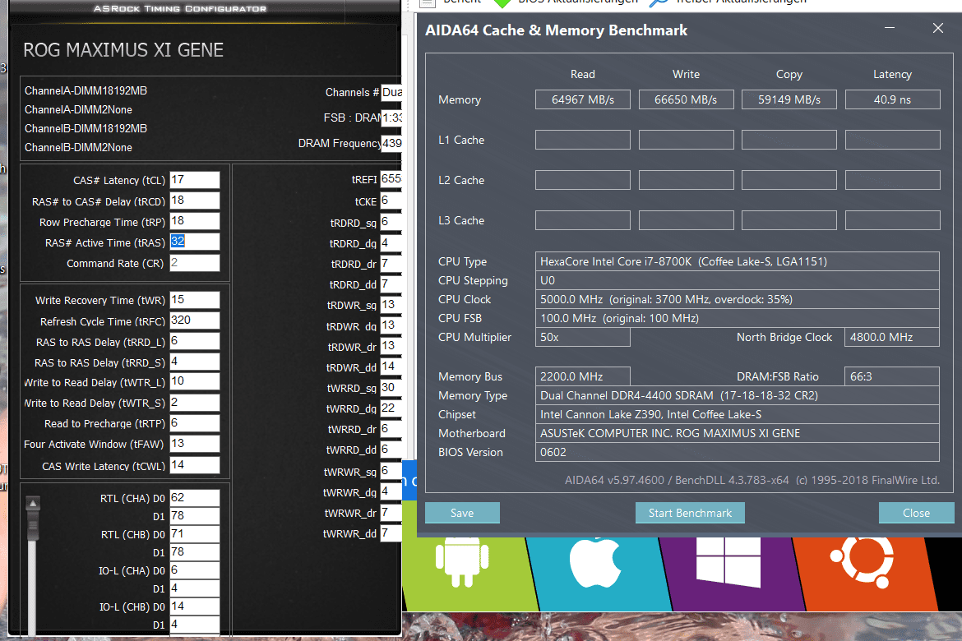Close AIDA64 window with the X icon

point(937,28)
